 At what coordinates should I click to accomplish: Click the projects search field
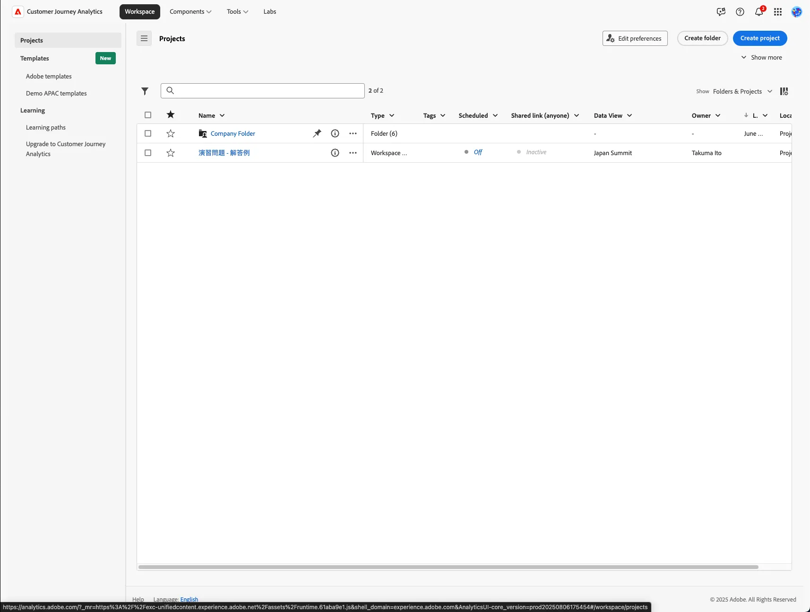263,91
